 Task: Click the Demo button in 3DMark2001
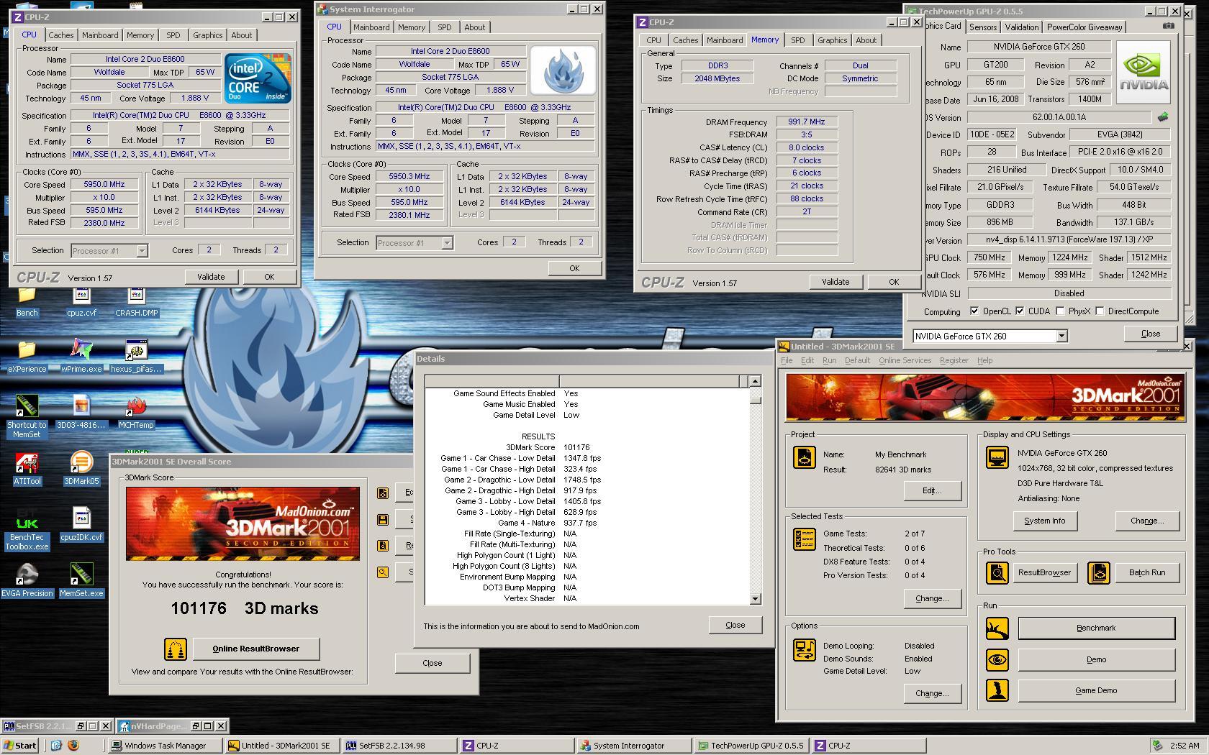(1096, 659)
